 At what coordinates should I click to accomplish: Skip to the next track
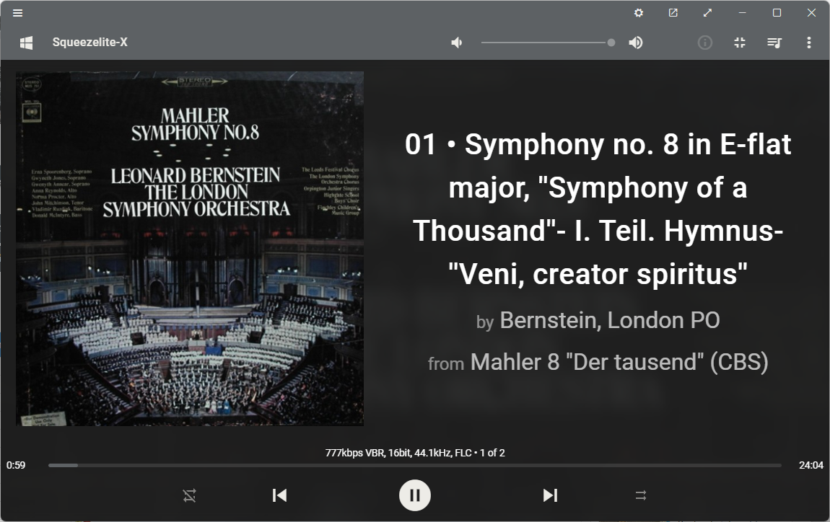click(x=550, y=495)
